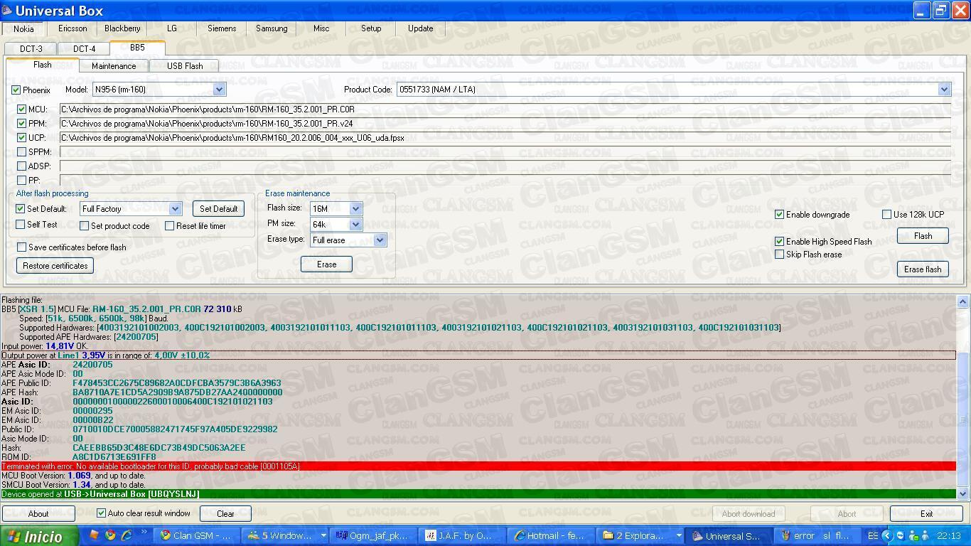
Task: Enable Save certificates before flash
Action: (22, 247)
